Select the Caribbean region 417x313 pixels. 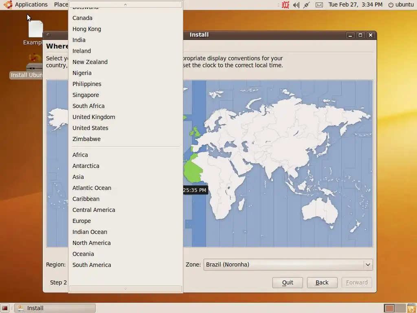[125, 199]
